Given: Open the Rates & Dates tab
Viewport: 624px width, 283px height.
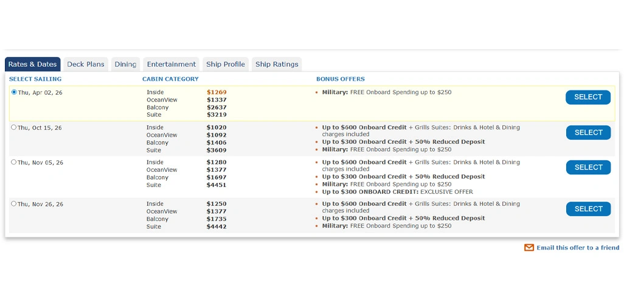Looking at the screenshot, I should (x=33, y=64).
